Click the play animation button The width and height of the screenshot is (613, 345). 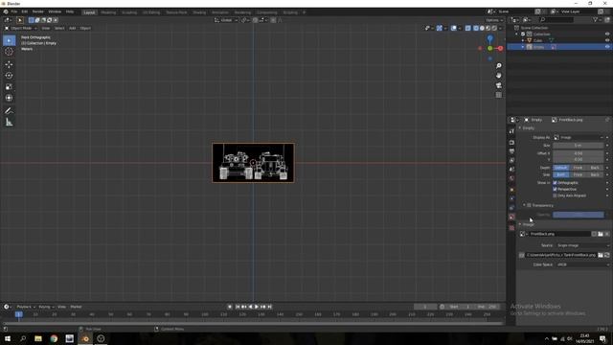(257, 307)
